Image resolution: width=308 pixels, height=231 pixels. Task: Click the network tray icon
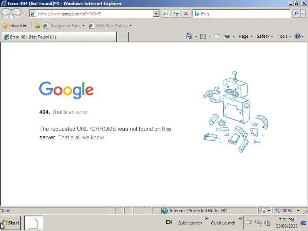point(258,223)
